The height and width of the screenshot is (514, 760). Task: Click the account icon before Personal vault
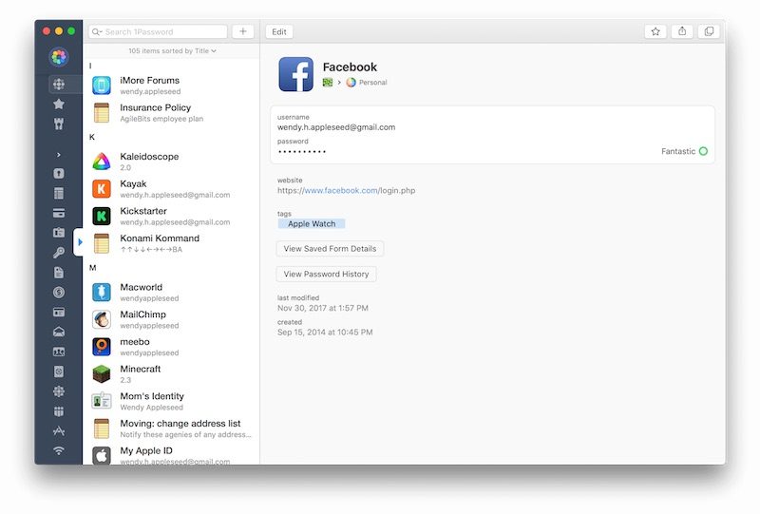[328, 83]
